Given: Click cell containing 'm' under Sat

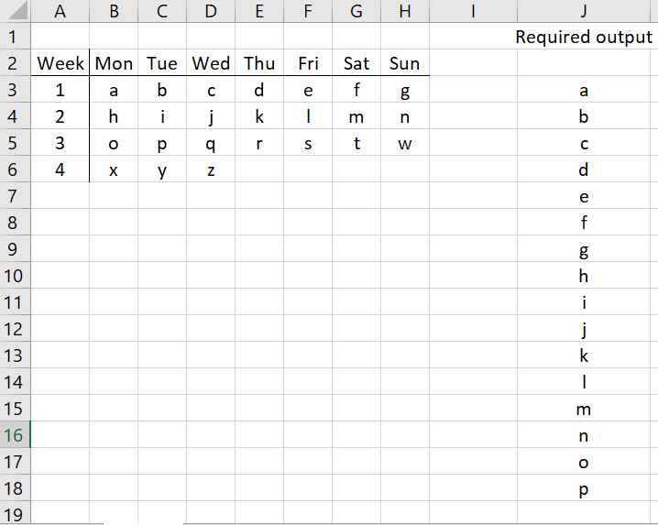Looking at the screenshot, I should (x=356, y=116).
